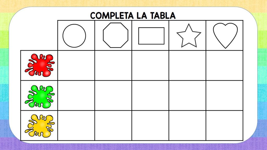Select the octagon shape icon
This screenshot has height=150, width=267.
pos(116,35)
